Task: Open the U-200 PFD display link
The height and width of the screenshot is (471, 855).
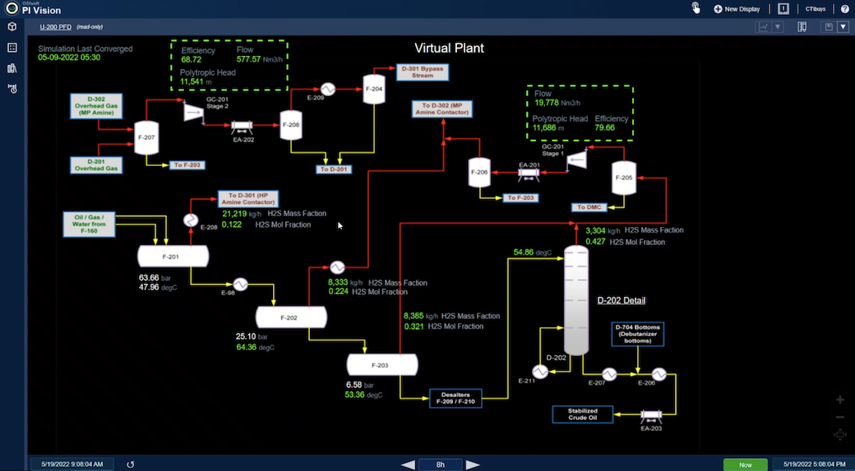Action: pos(55,27)
